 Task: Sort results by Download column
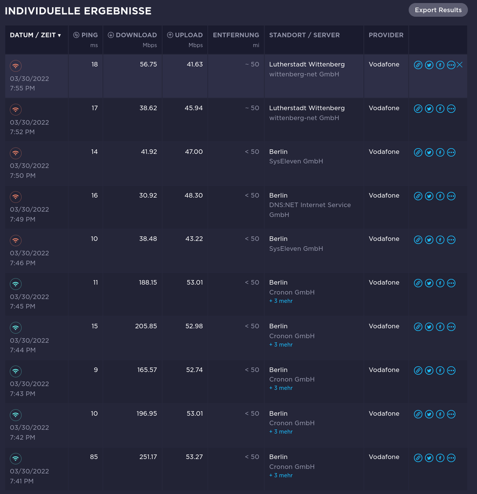(132, 35)
